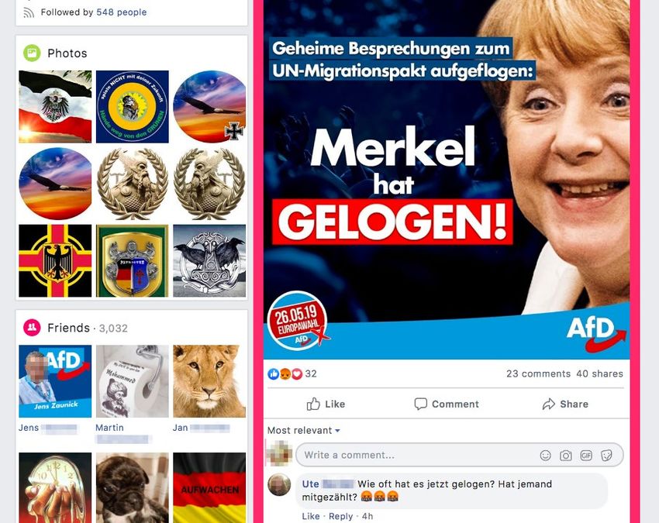Like the AfD post
The width and height of the screenshot is (659, 523).
click(326, 404)
